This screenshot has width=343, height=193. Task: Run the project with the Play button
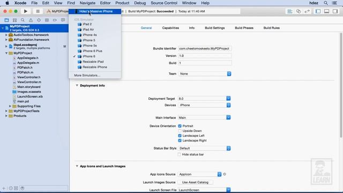tap(26, 11)
